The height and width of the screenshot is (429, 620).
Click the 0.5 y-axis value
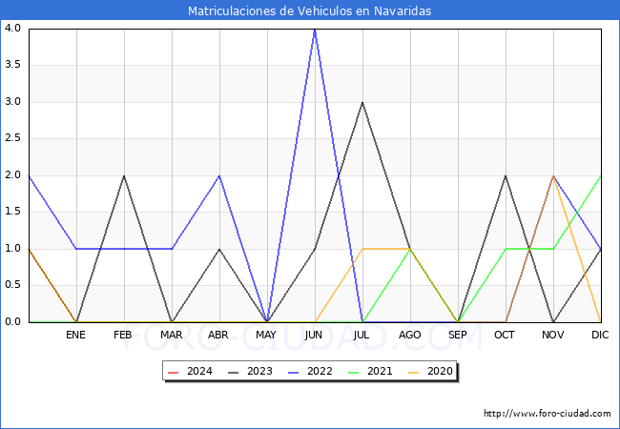click(x=12, y=285)
